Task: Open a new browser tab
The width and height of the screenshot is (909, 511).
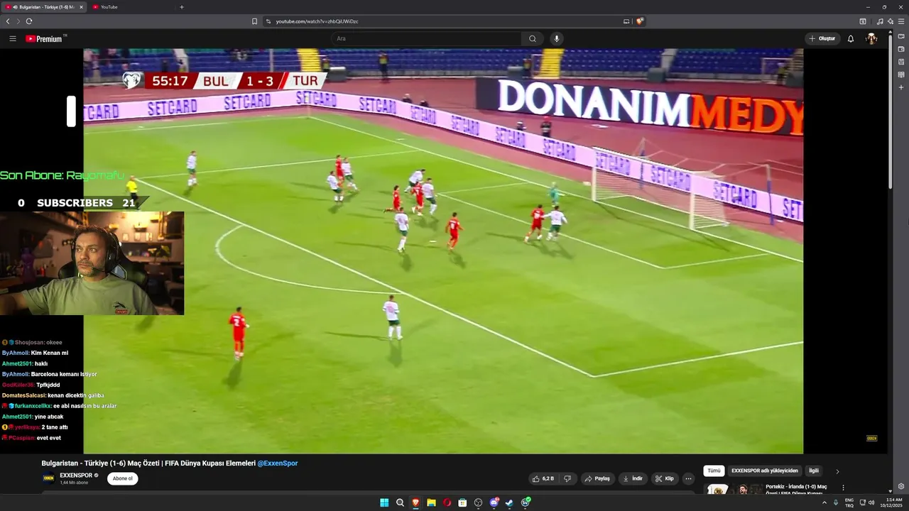Action: pos(182,7)
